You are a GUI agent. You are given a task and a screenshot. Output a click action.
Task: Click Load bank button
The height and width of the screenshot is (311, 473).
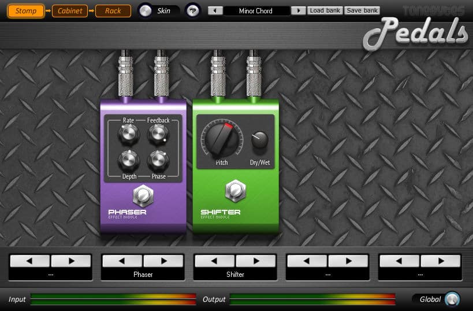tap(325, 10)
